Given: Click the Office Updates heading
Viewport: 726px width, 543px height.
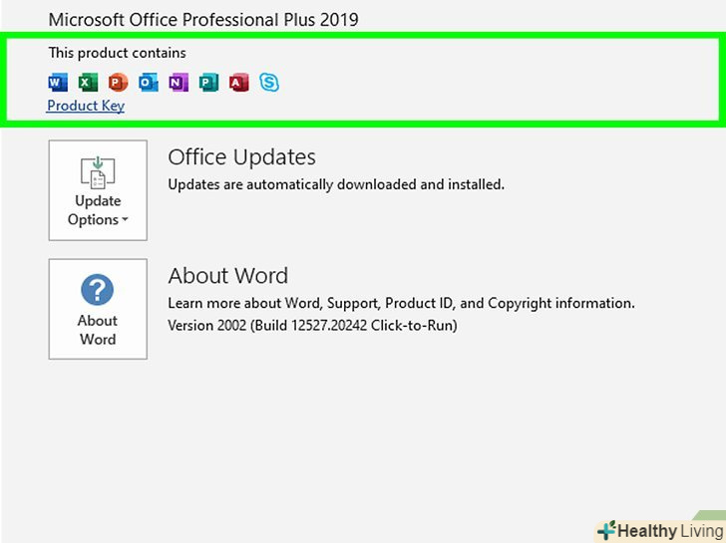Looking at the screenshot, I should 241,157.
